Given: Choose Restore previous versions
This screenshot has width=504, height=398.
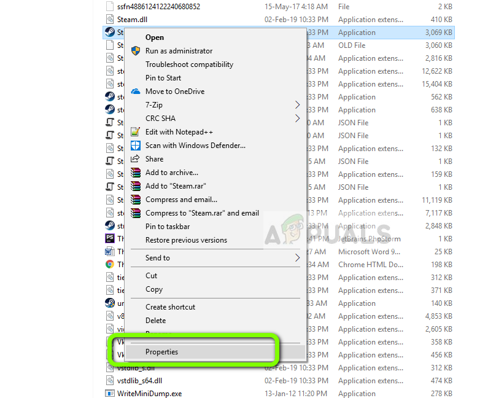Looking at the screenshot, I should (x=186, y=240).
